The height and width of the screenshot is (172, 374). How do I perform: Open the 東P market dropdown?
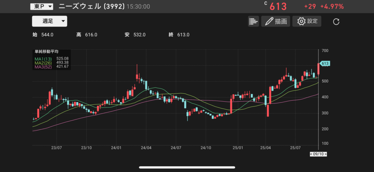tap(42, 7)
